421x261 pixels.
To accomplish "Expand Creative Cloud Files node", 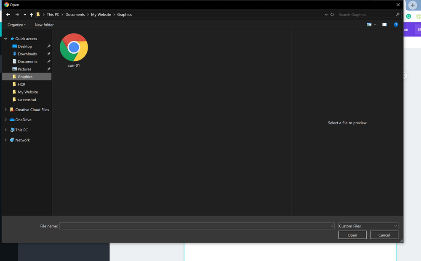I will click(x=5, y=110).
